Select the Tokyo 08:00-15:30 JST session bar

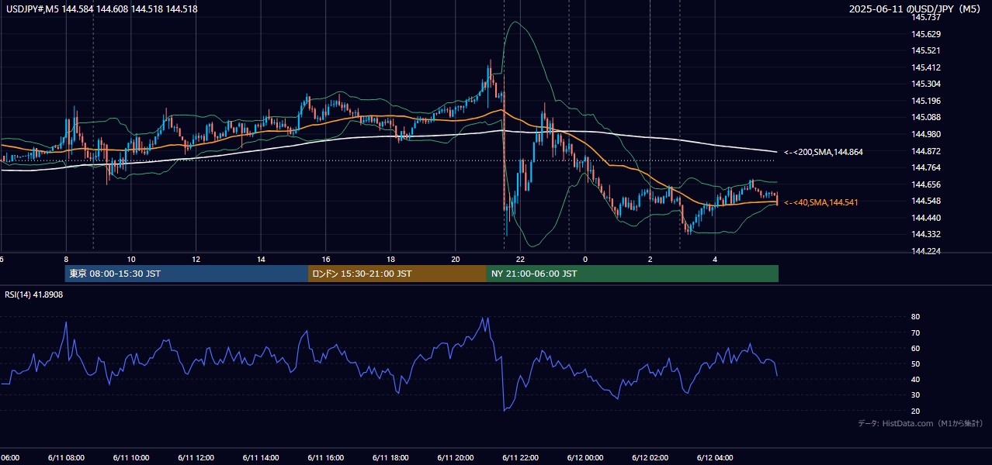point(186,274)
